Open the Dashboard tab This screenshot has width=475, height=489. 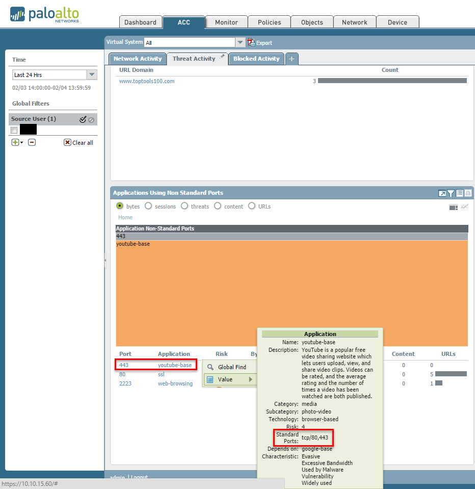pyautogui.click(x=141, y=22)
